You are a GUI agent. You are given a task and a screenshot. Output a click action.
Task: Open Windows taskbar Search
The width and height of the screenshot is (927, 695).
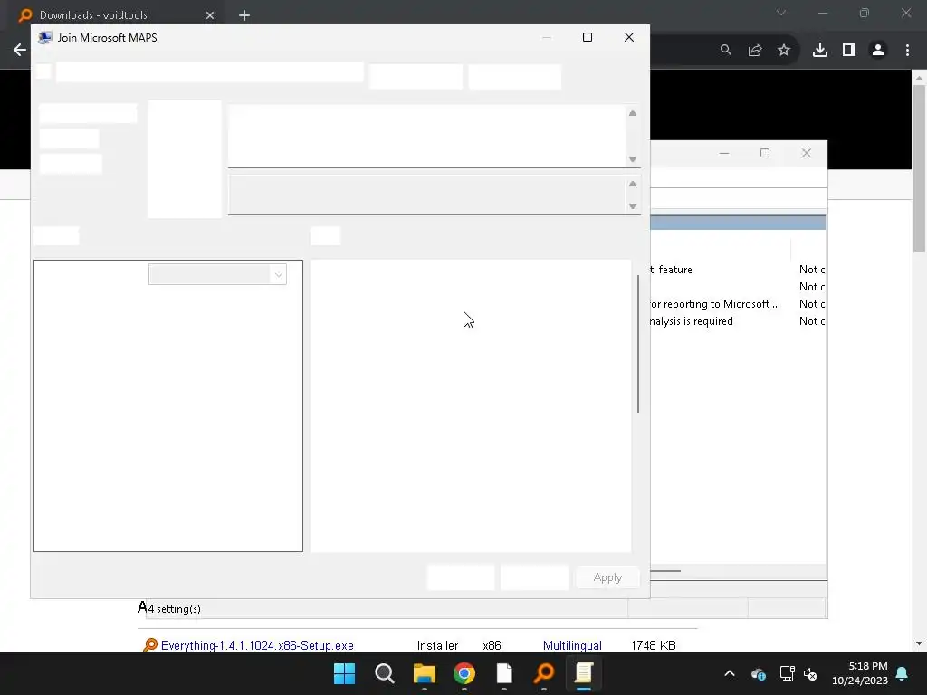coord(384,673)
